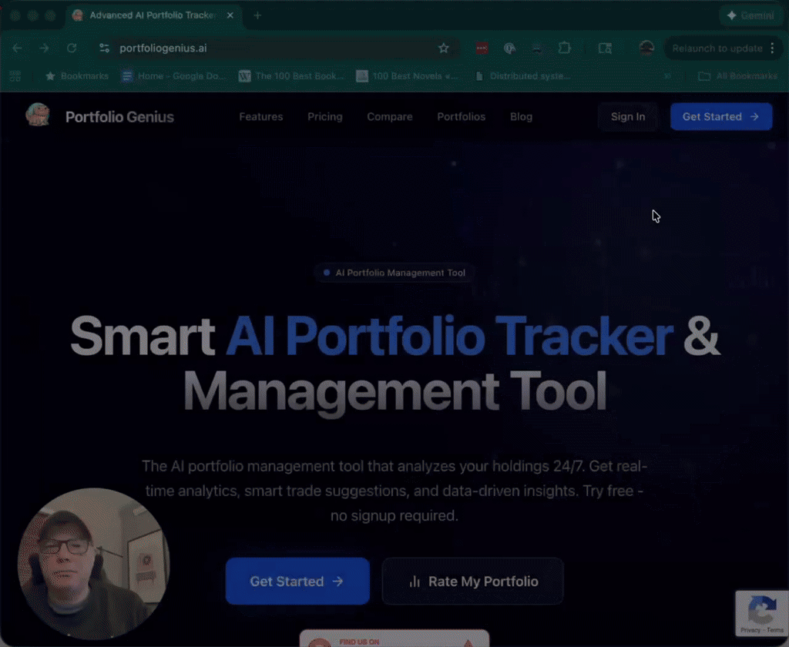The image size is (789, 647).
Task: Expand the bookmarks overflow chevron
Action: pyautogui.click(x=667, y=76)
